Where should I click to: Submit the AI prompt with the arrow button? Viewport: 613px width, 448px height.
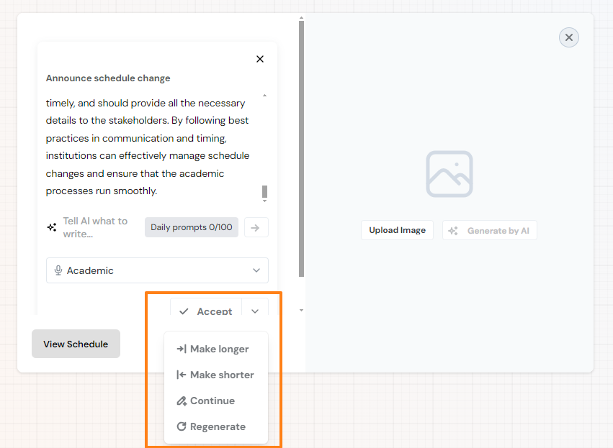[256, 228]
